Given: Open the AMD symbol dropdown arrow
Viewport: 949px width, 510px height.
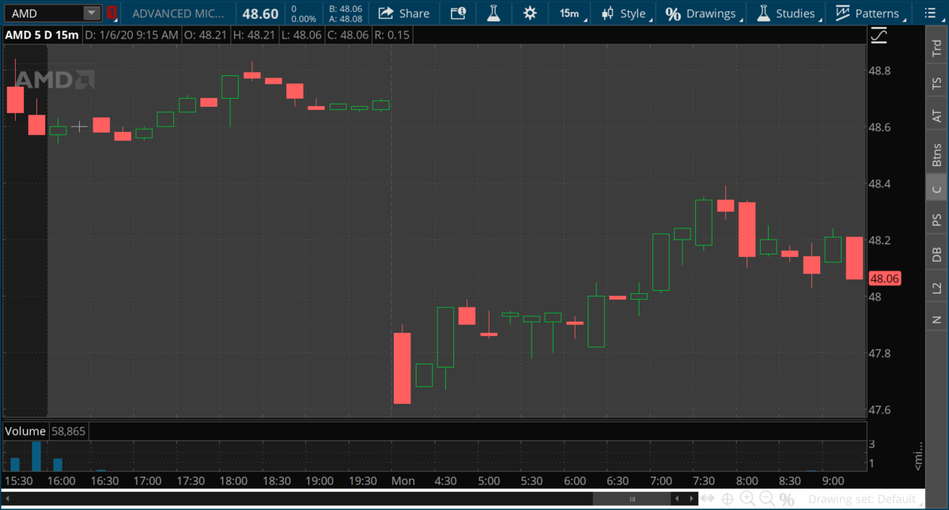Looking at the screenshot, I should [92, 13].
